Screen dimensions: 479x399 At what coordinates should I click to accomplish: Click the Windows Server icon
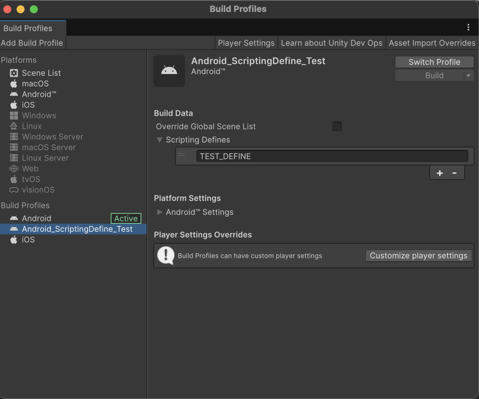tap(14, 137)
